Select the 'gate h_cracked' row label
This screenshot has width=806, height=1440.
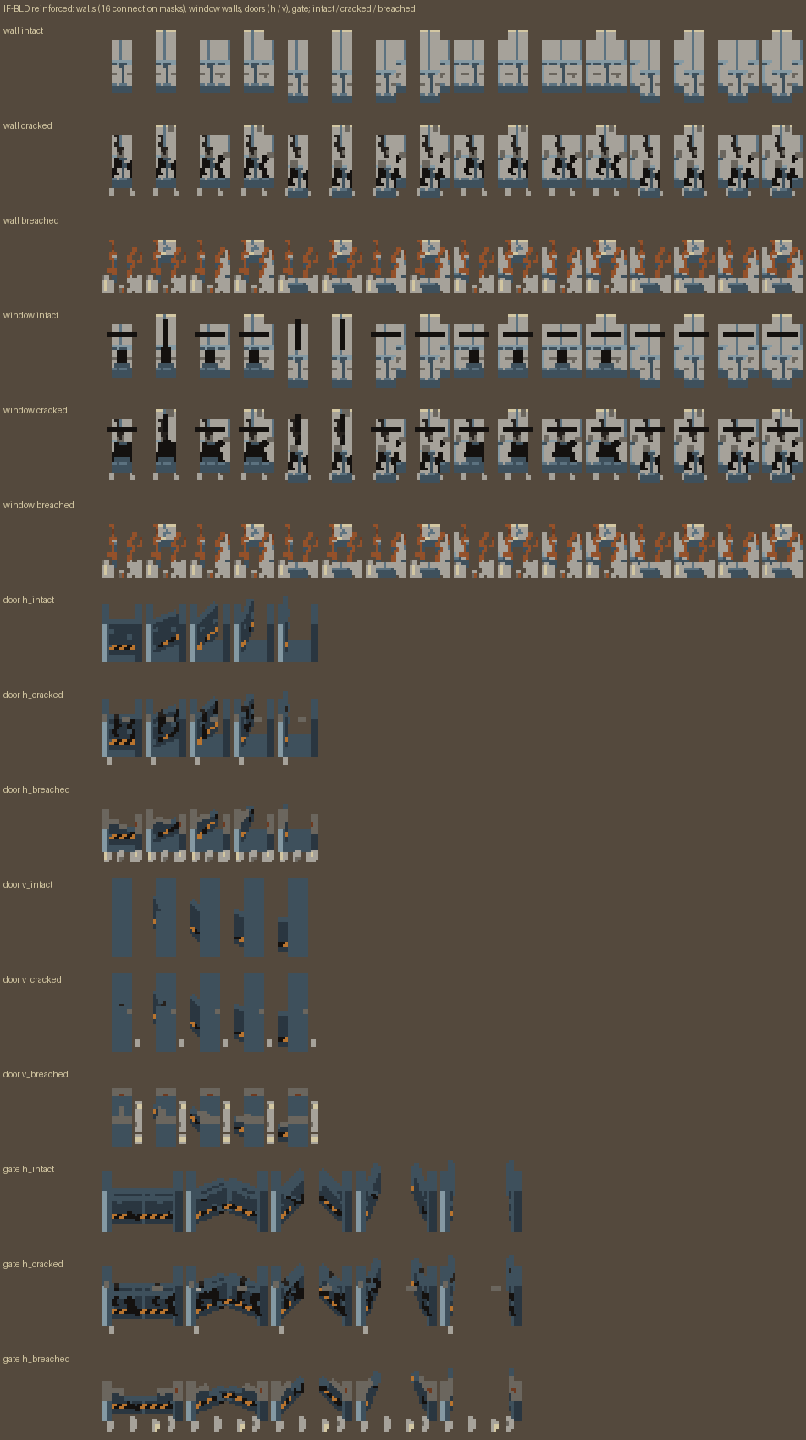[33, 1264]
